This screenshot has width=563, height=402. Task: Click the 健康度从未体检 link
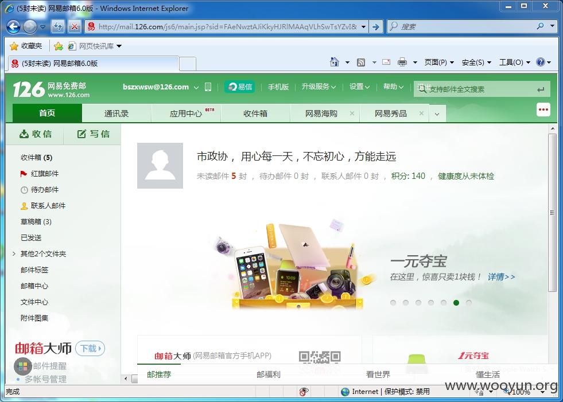click(465, 176)
